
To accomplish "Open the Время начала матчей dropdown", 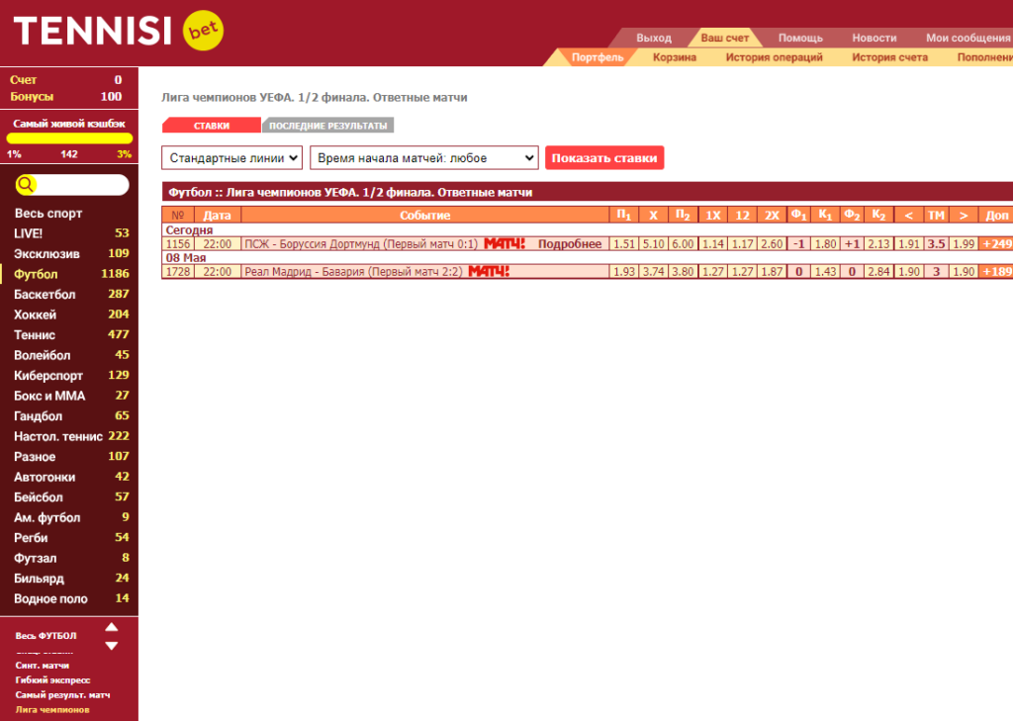I will click(x=423, y=157).
